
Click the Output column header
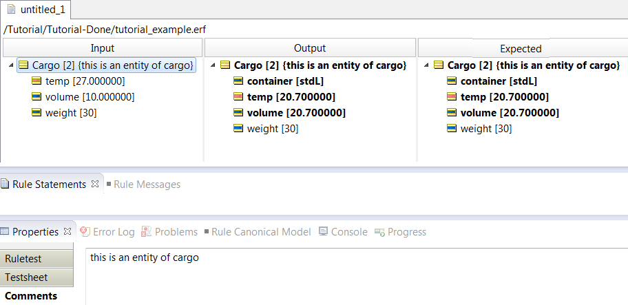pyautogui.click(x=310, y=48)
